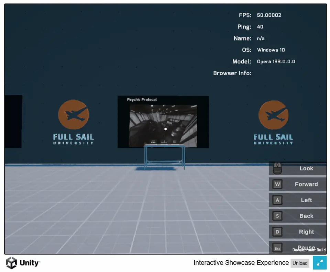Click the W key icon
This screenshot has height=272, width=330.
277,184
